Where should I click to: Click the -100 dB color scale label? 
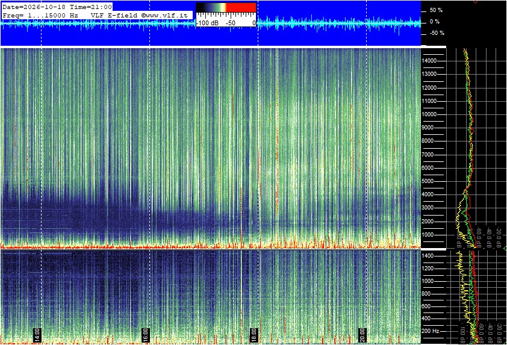pos(208,23)
